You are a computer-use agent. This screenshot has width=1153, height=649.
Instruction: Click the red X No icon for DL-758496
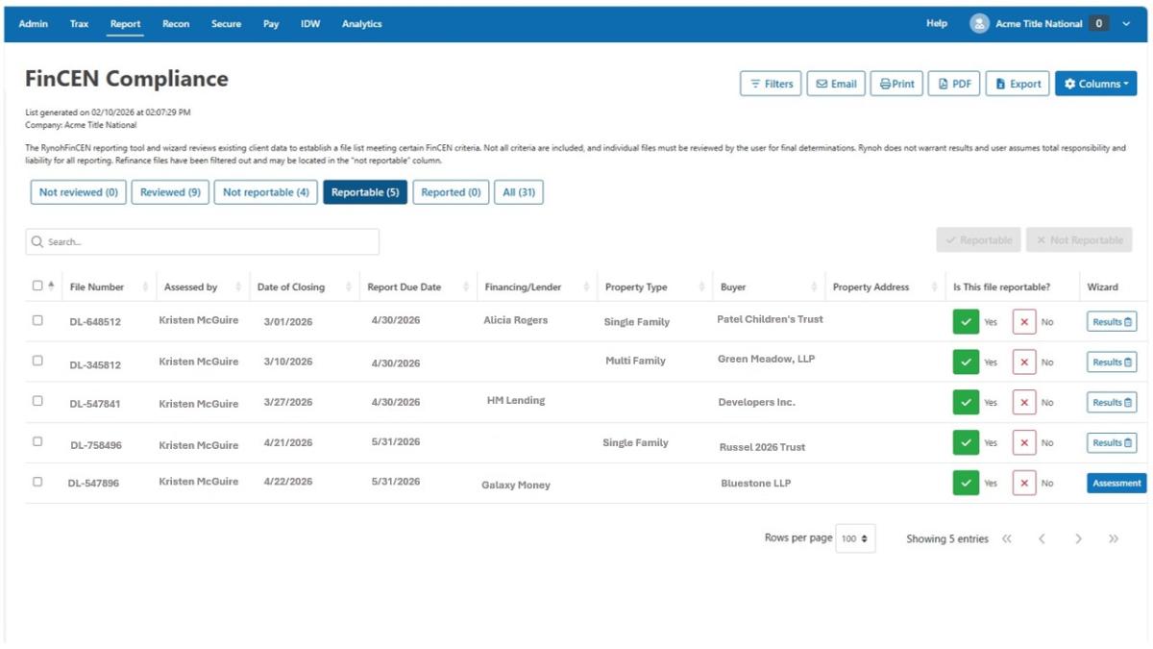[1024, 443]
